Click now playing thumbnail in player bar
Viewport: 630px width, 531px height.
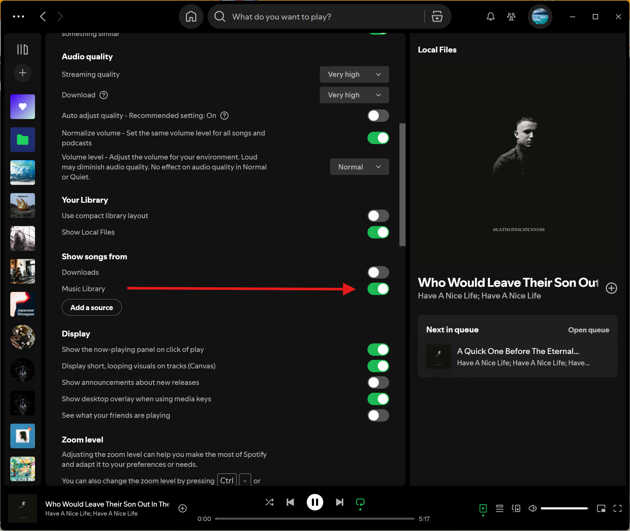[23, 508]
